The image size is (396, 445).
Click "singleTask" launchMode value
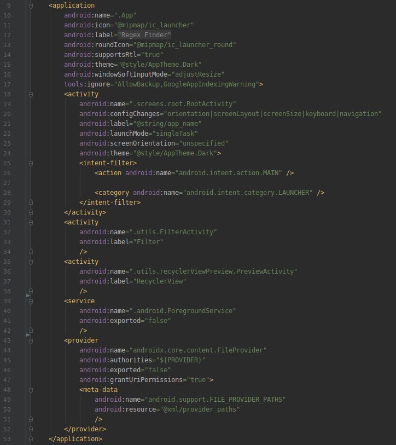pyautogui.click(x=175, y=134)
